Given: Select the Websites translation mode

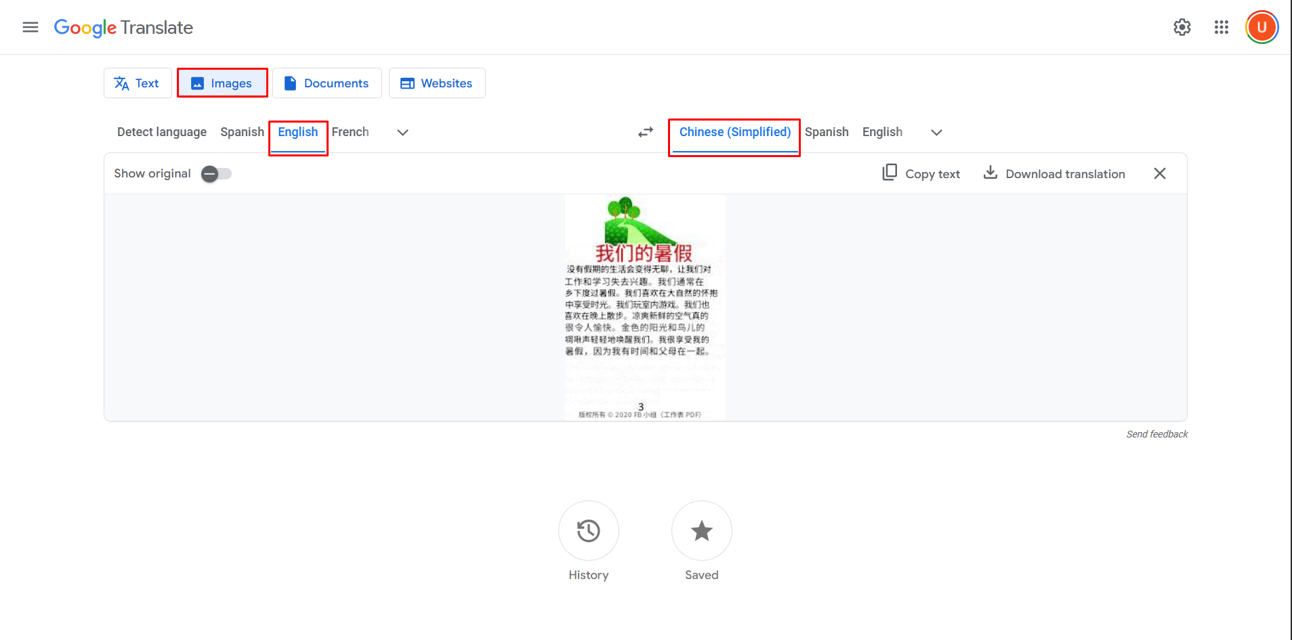Looking at the screenshot, I should 437,83.
